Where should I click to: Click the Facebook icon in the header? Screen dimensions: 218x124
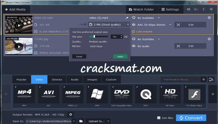[x=203, y=9]
